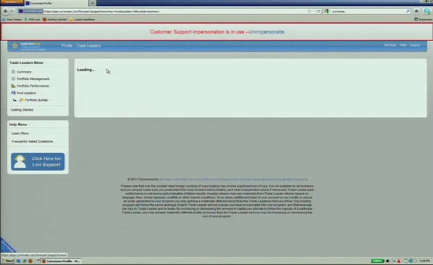
Task: Click the currensee.com site identity badge
Action: 30,11
